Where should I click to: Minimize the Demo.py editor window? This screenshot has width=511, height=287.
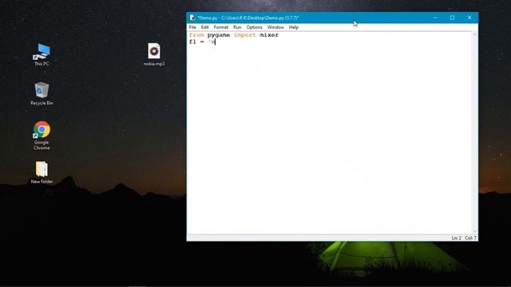pyautogui.click(x=435, y=18)
